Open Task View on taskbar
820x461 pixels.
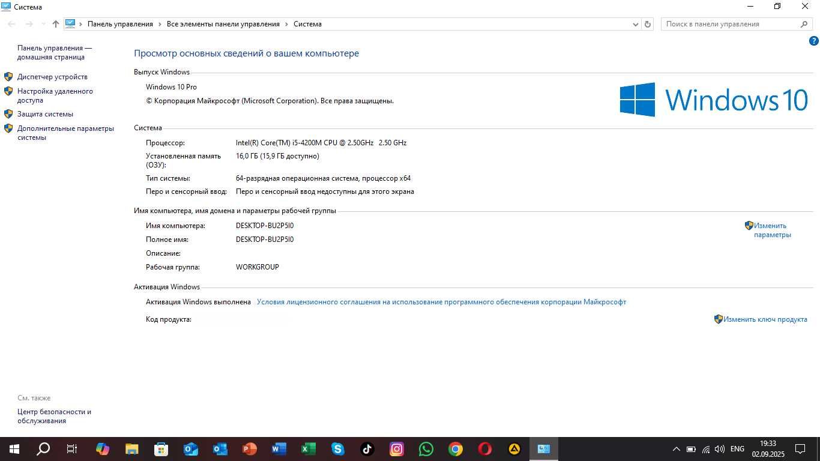(72, 449)
